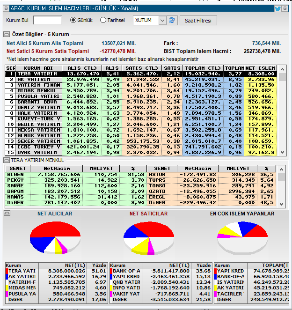Viewport: 292px width, 310px height.
Task: Click the BIGEN stock cell
Action: click(x=18, y=175)
